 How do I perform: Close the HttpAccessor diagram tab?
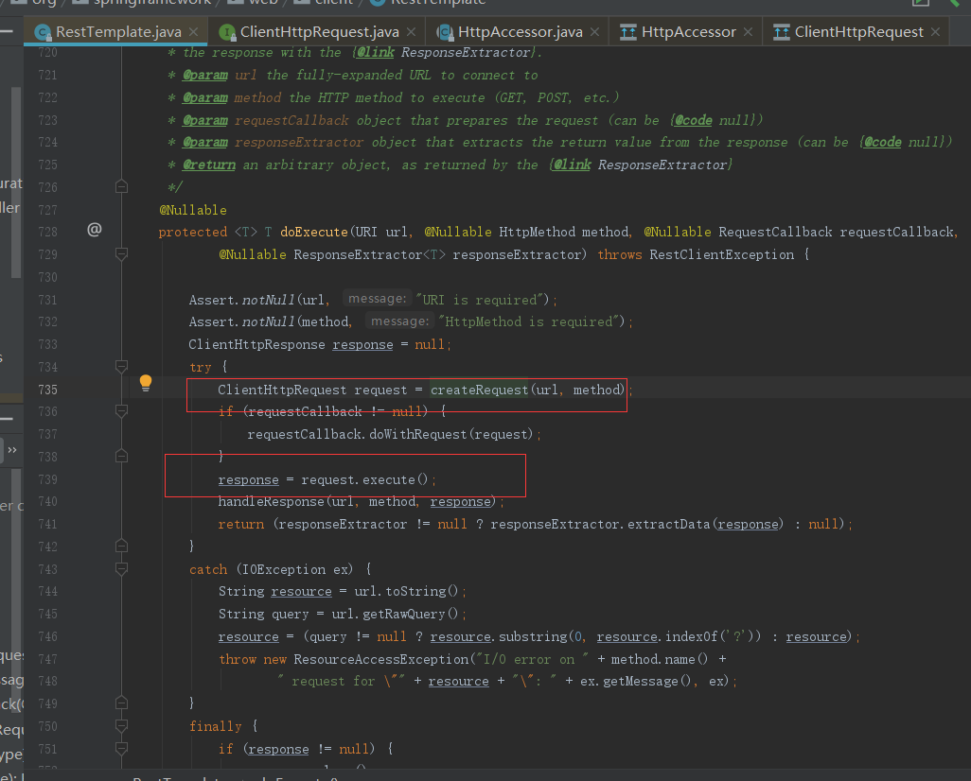click(748, 31)
